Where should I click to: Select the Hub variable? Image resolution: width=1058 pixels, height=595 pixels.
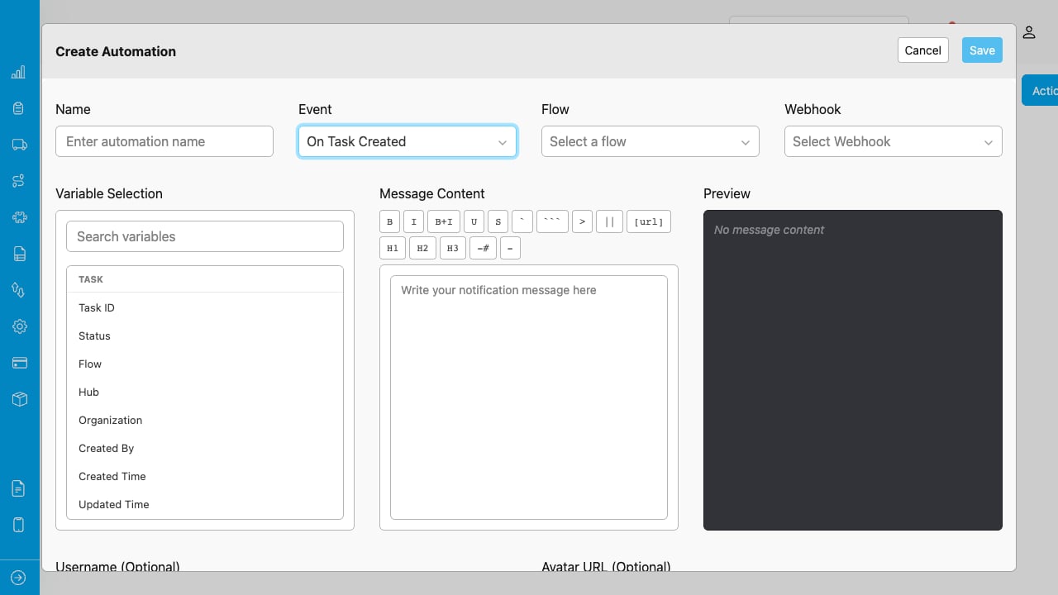[205, 392]
